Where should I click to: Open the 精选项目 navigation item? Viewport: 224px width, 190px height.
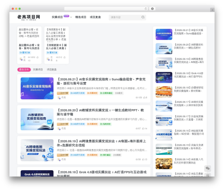(81, 17)
